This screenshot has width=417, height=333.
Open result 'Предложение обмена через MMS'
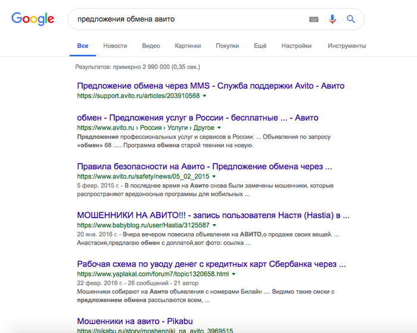coord(211,86)
